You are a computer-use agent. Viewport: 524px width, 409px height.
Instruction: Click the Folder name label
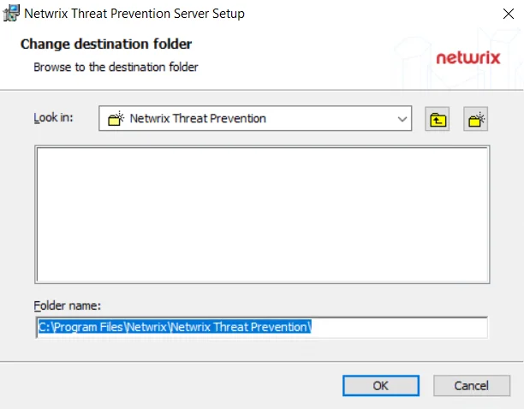(x=67, y=305)
